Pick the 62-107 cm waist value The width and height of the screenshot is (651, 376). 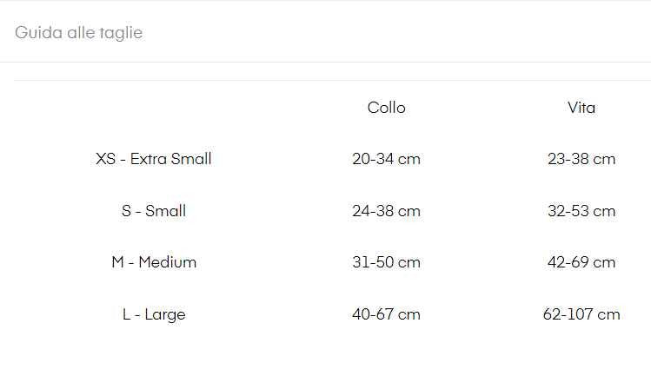point(581,314)
